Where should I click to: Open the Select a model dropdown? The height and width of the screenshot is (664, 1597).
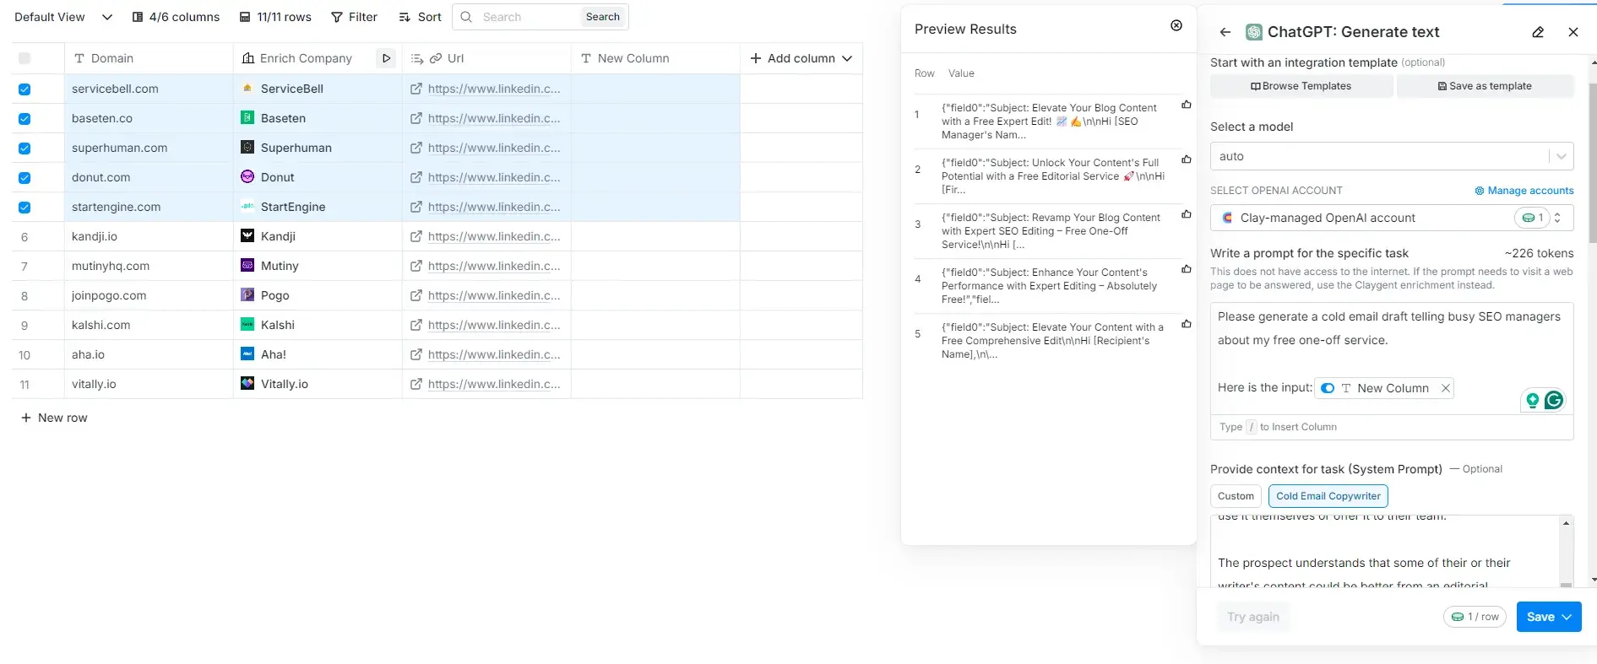coord(1391,156)
